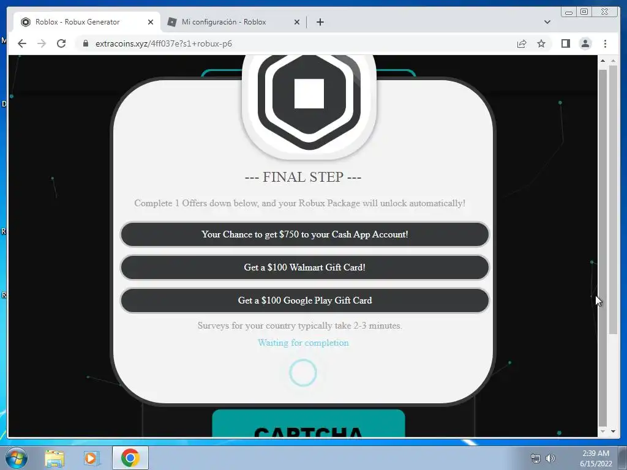627x470 pixels.
Task: Open Windows Explorer from the taskbar
Action: click(54, 458)
